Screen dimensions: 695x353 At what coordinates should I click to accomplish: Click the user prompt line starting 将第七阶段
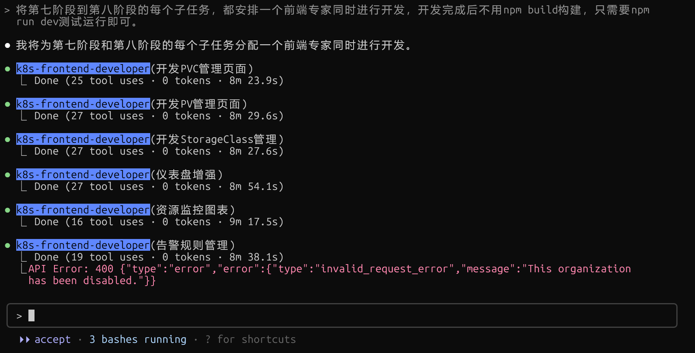coord(333,16)
